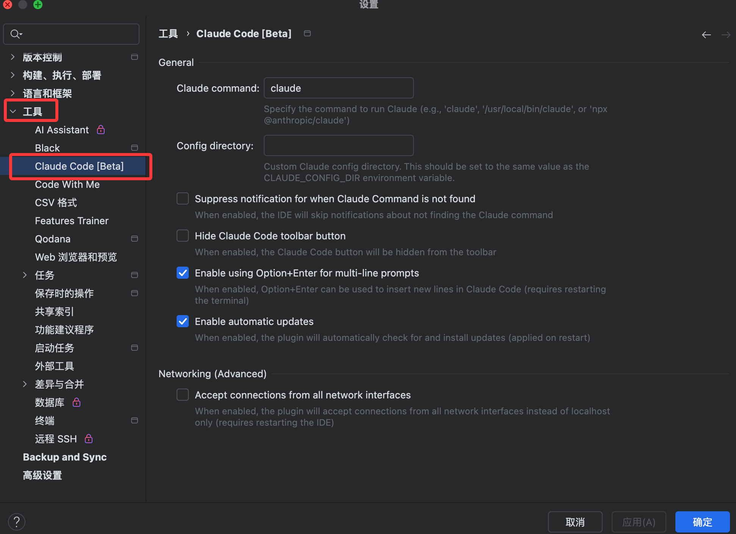Click the lock icon next to AI Assistant
736x534 pixels.
(100, 130)
